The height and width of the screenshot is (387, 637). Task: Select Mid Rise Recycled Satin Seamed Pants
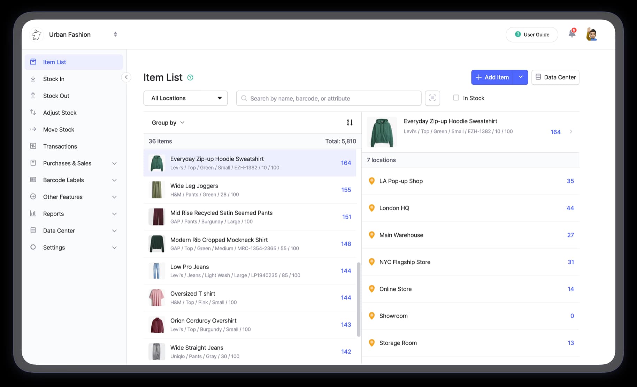point(250,217)
